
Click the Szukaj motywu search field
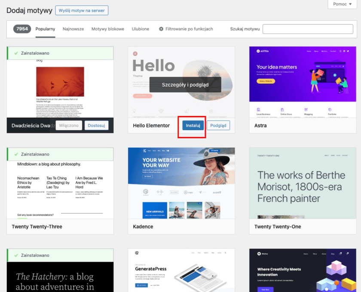click(308, 29)
